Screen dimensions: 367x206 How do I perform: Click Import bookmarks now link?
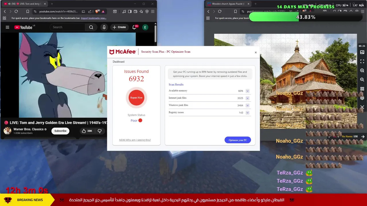(x=93, y=18)
